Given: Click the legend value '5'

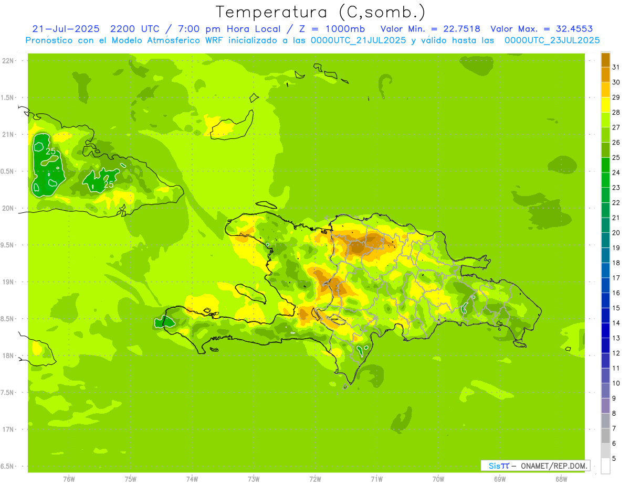Looking at the screenshot, I should tap(615, 458).
